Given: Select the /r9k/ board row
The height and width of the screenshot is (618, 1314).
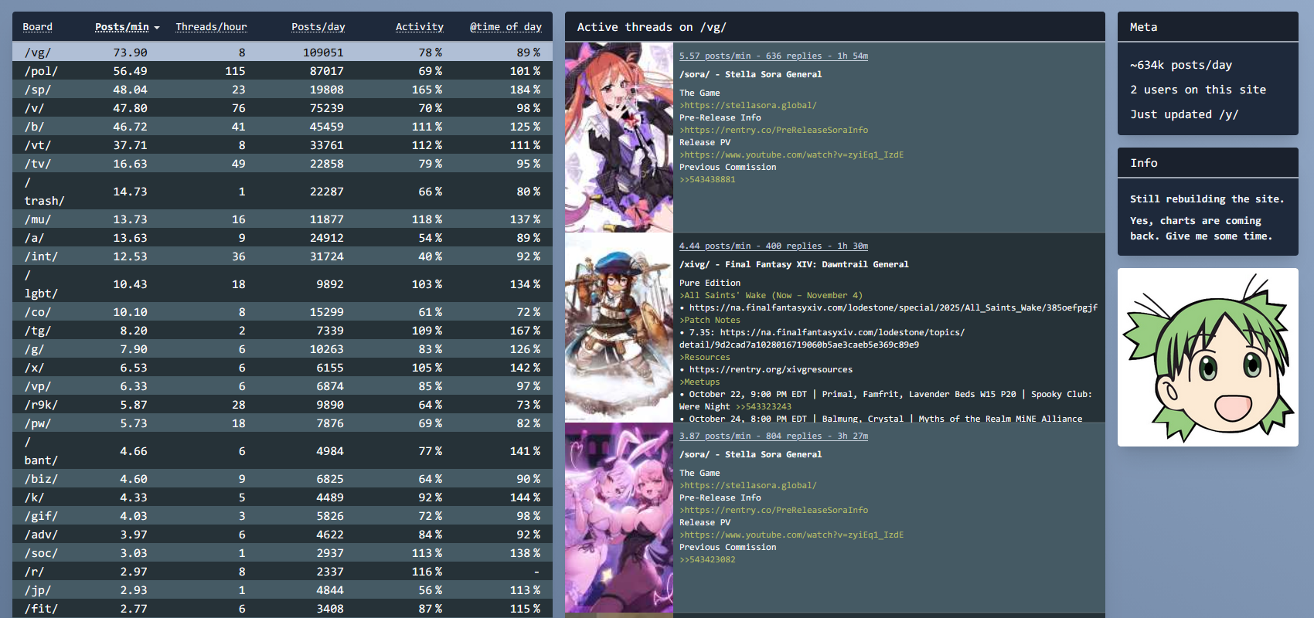Looking at the screenshot, I should [x=282, y=405].
